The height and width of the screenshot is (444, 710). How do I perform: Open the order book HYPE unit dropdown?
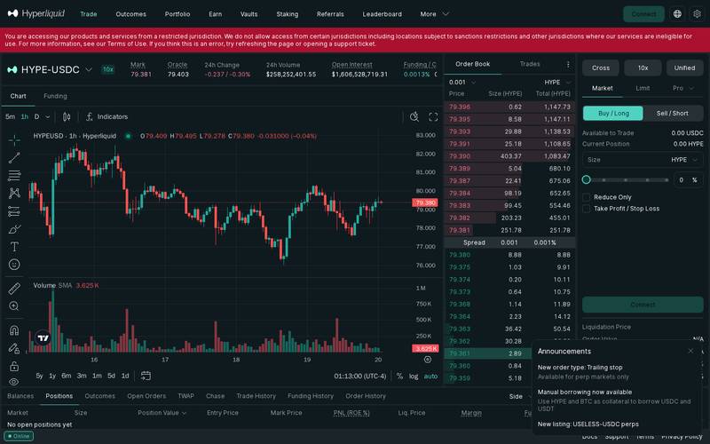point(558,82)
